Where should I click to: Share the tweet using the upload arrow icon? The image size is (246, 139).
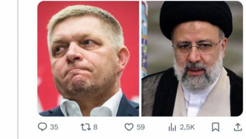pyautogui.click(x=238, y=127)
